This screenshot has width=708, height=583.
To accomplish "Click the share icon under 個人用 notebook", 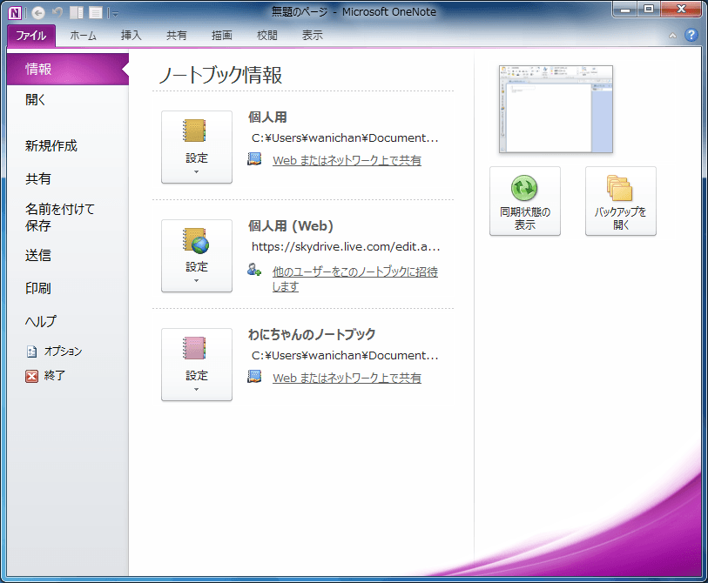I will (254, 159).
